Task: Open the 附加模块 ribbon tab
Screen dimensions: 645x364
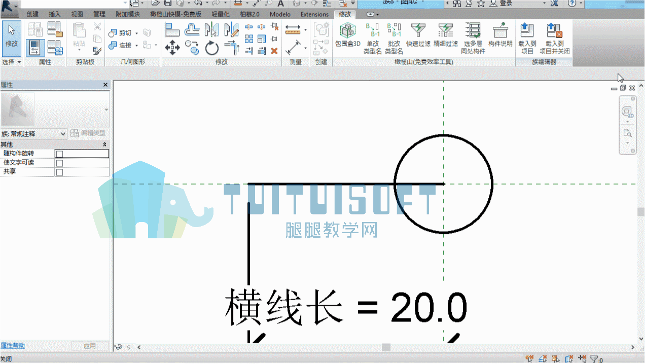Action: coord(128,14)
